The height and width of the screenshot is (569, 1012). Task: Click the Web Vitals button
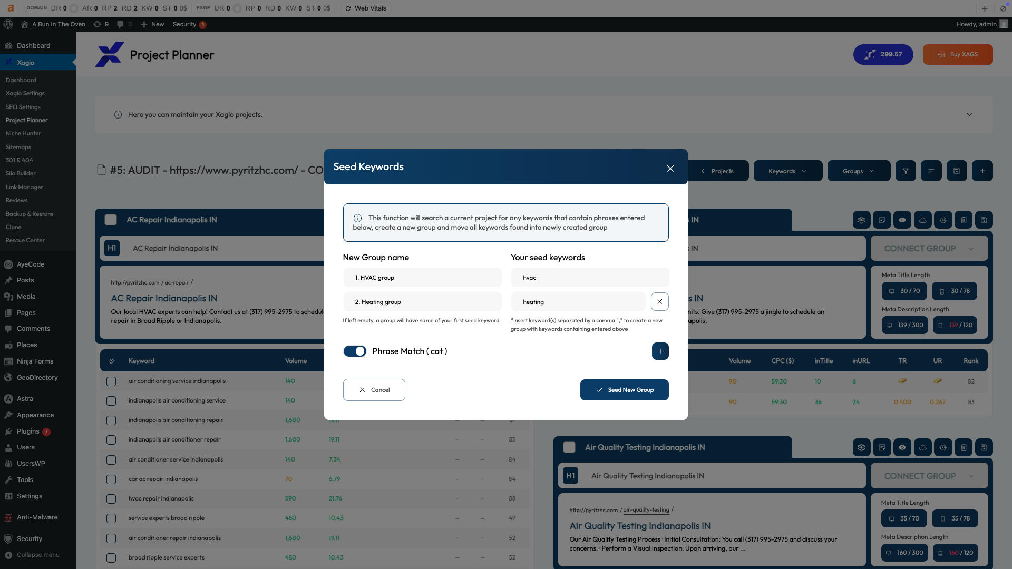(x=365, y=8)
